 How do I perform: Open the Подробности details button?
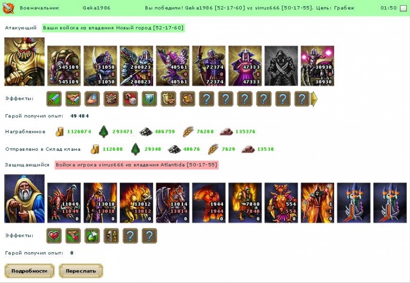pos(29,271)
